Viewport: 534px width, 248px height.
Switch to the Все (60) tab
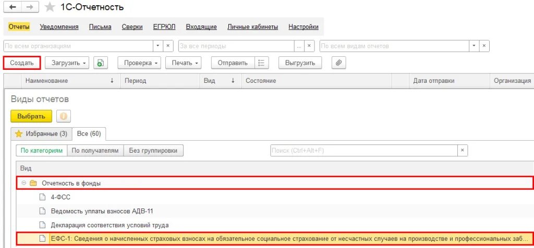[89, 134]
